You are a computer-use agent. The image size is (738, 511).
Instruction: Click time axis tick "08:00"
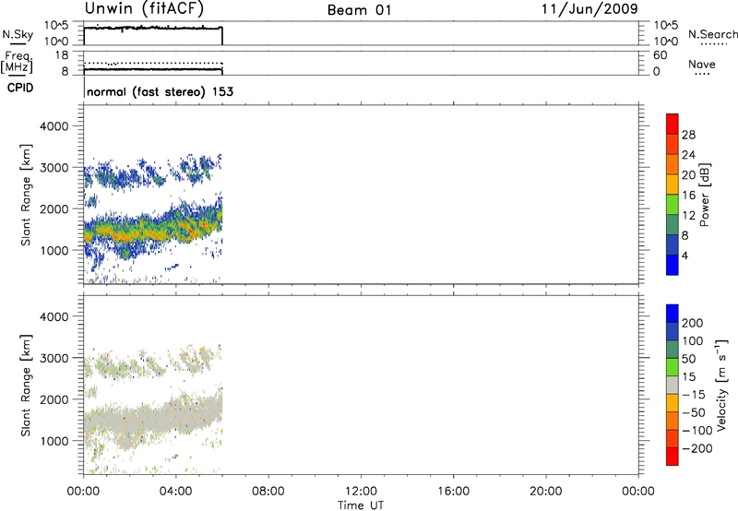coord(268,492)
